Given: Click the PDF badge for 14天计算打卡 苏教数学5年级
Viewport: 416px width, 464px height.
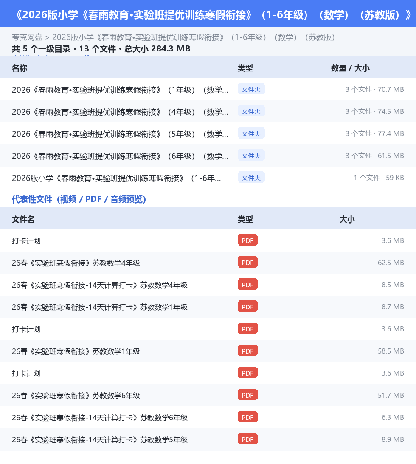Looking at the screenshot, I should 247,439.
